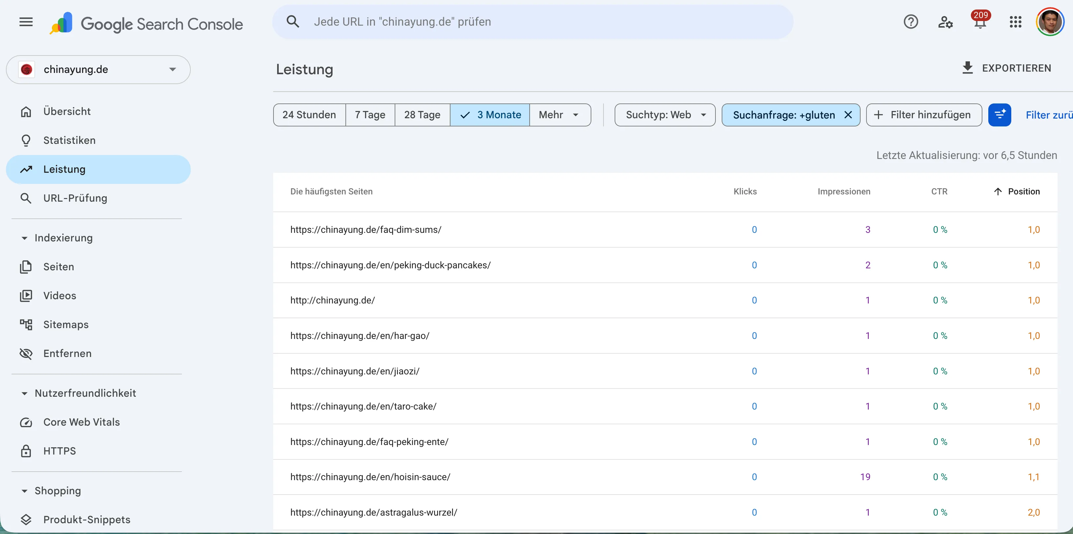The height and width of the screenshot is (534, 1073).
Task: Click the en/jiaozi page row
Action: point(665,371)
